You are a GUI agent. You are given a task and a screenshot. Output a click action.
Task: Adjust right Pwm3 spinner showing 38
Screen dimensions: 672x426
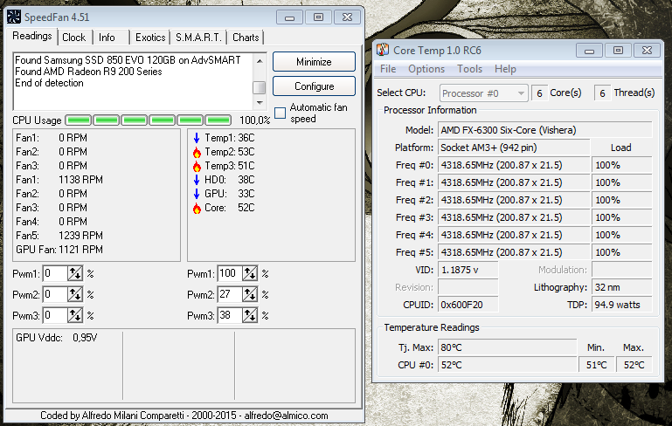pyautogui.click(x=250, y=315)
